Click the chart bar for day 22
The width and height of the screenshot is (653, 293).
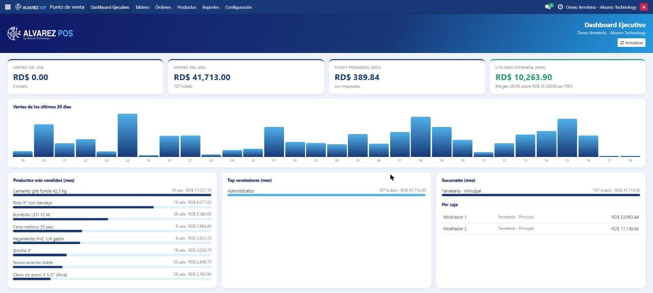tap(86, 148)
